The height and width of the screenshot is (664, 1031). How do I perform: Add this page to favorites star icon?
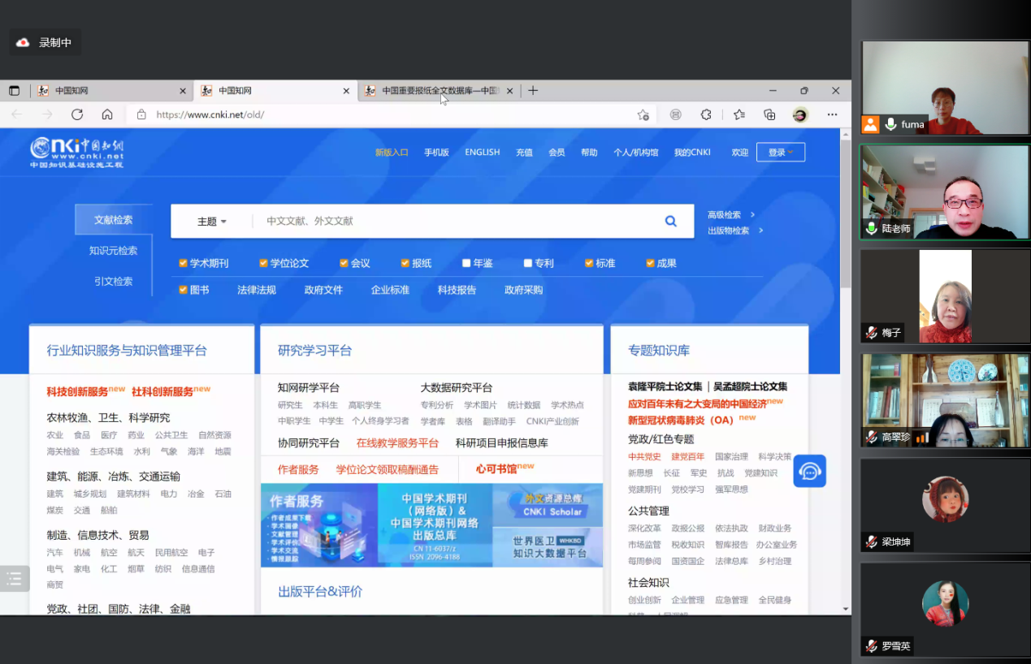[x=643, y=114]
